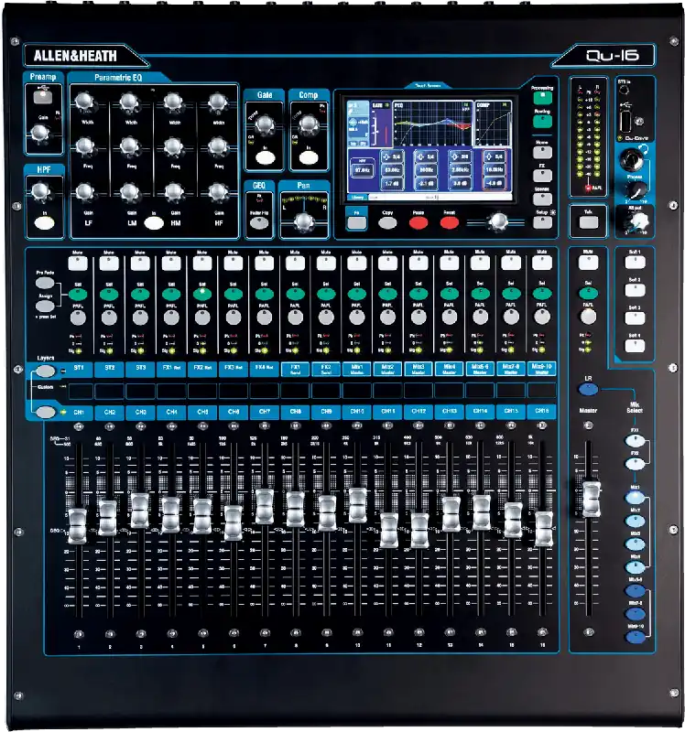This screenshot has width=685, height=732.
Task: Select channel CH2 with its green Sel key
Action: (x=109, y=294)
